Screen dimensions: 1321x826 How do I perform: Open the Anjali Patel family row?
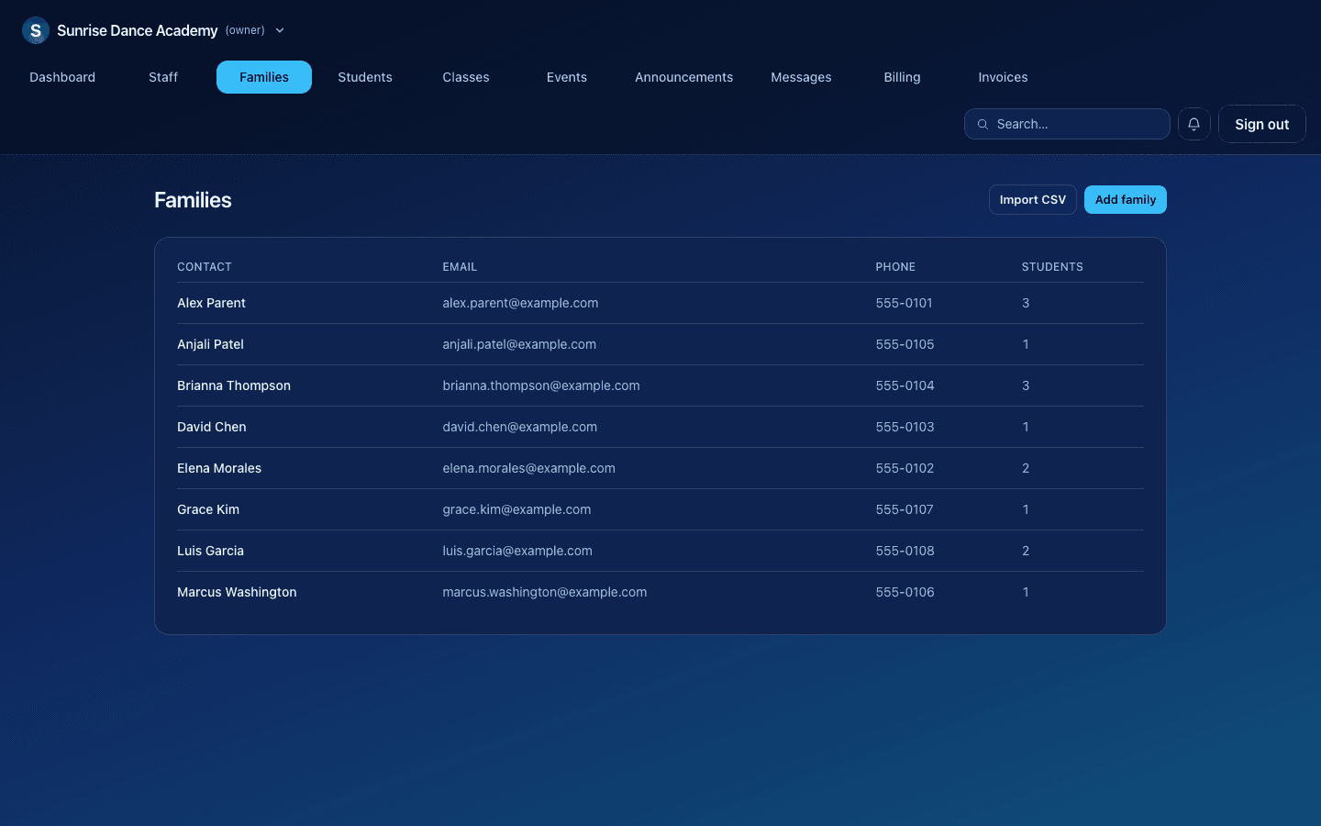click(660, 344)
